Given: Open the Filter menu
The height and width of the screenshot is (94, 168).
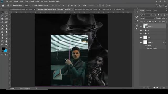Looking at the screenshot, I should click(37, 2).
